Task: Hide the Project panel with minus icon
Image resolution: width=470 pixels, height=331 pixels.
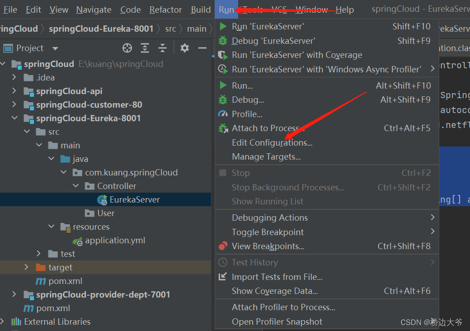Action: click(x=202, y=48)
